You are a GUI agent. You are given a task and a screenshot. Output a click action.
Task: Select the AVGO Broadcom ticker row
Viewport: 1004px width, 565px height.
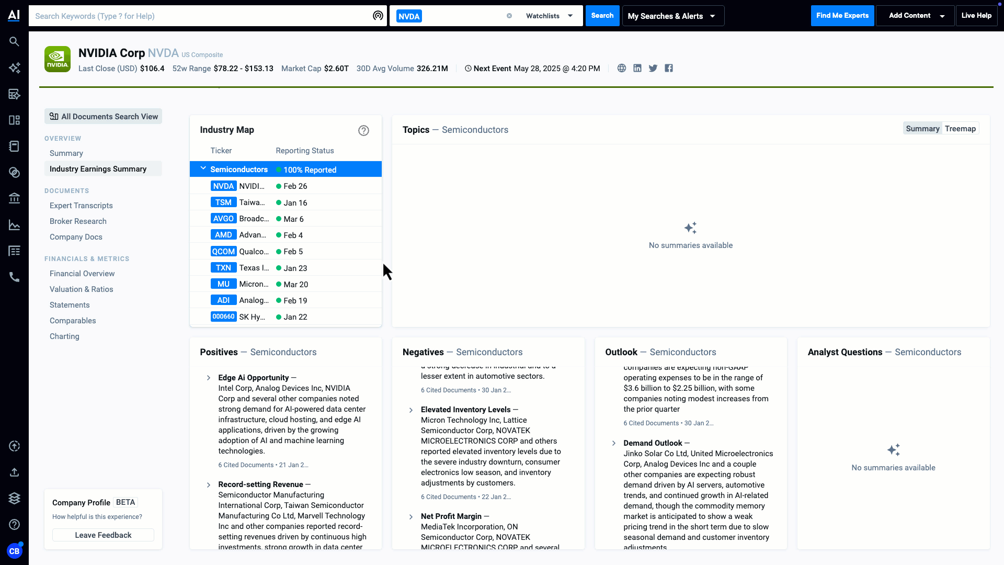coord(286,219)
